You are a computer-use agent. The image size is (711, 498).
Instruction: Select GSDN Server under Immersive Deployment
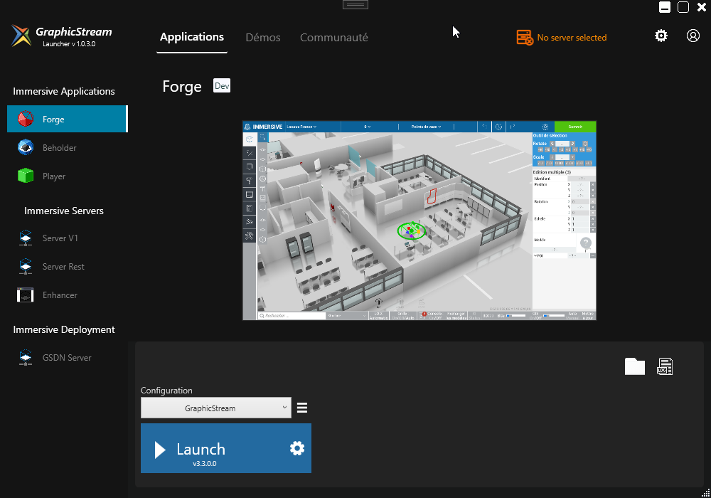coord(68,357)
